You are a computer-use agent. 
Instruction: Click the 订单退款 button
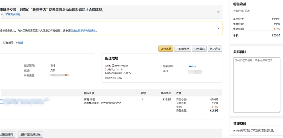(x=200, y=49)
